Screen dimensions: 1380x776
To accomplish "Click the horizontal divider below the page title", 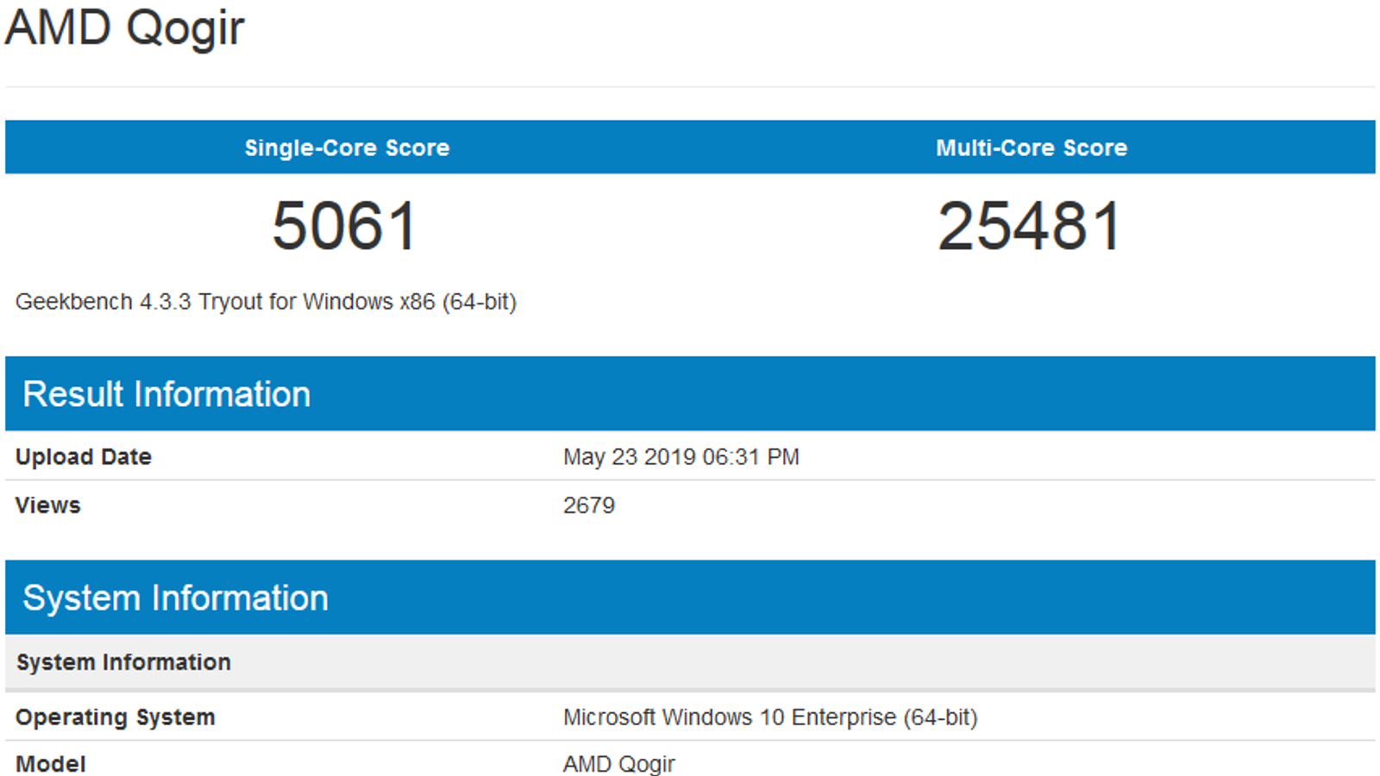I will (690, 86).
